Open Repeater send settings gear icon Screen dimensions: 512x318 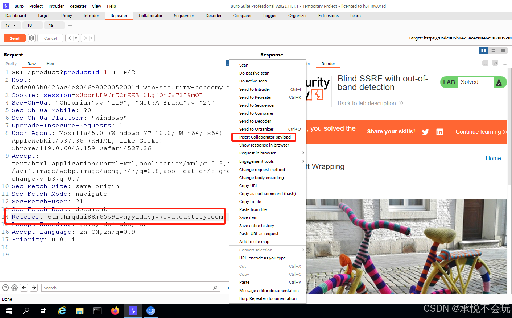32,38
